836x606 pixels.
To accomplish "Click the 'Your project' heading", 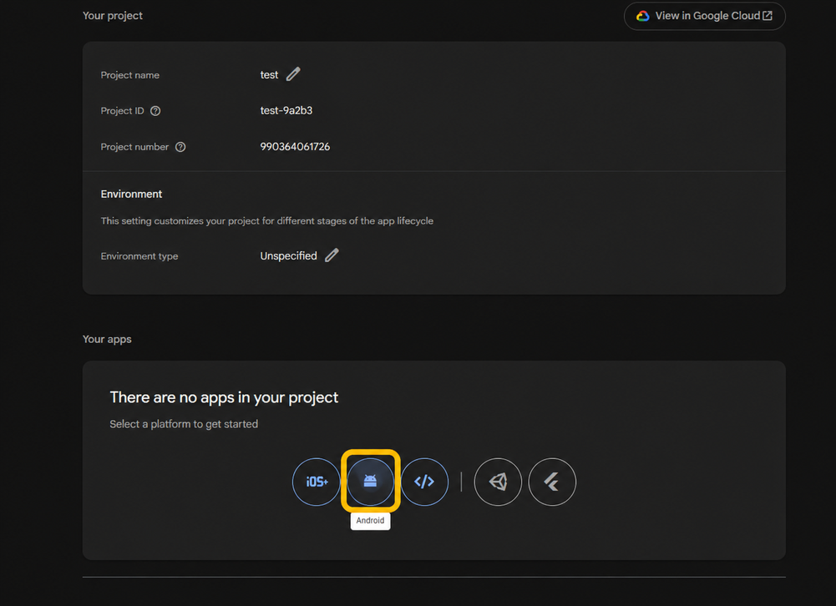I will click(113, 16).
